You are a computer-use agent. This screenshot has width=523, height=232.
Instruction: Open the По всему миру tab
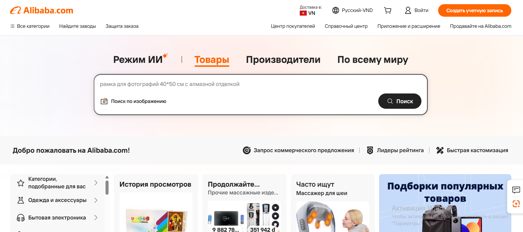pyautogui.click(x=373, y=60)
